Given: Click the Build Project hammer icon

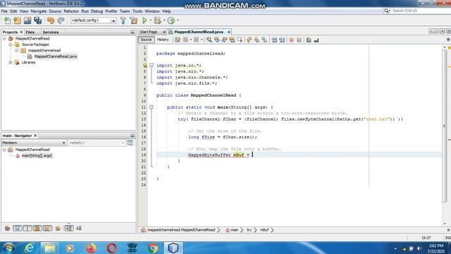Looking at the screenshot, I should click(123, 20).
